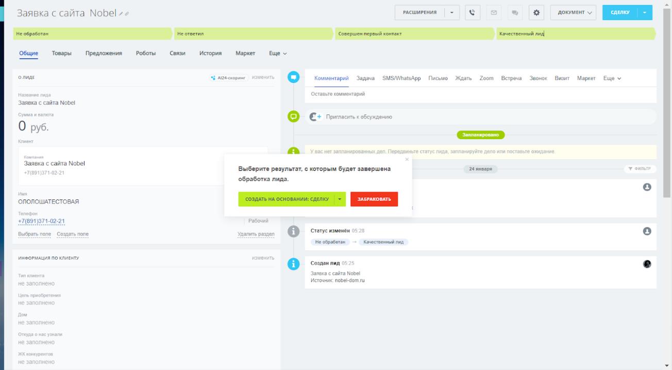
Task: Select the Задача activity tab
Action: pos(365,78)
